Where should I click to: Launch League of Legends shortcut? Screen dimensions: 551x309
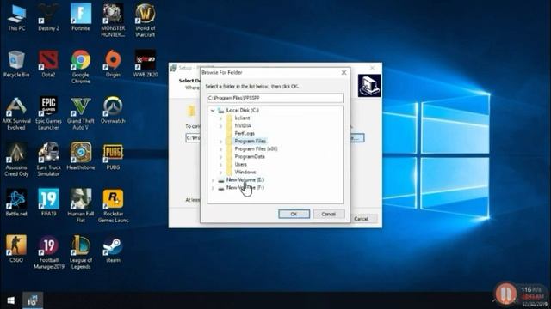[80, 252]
